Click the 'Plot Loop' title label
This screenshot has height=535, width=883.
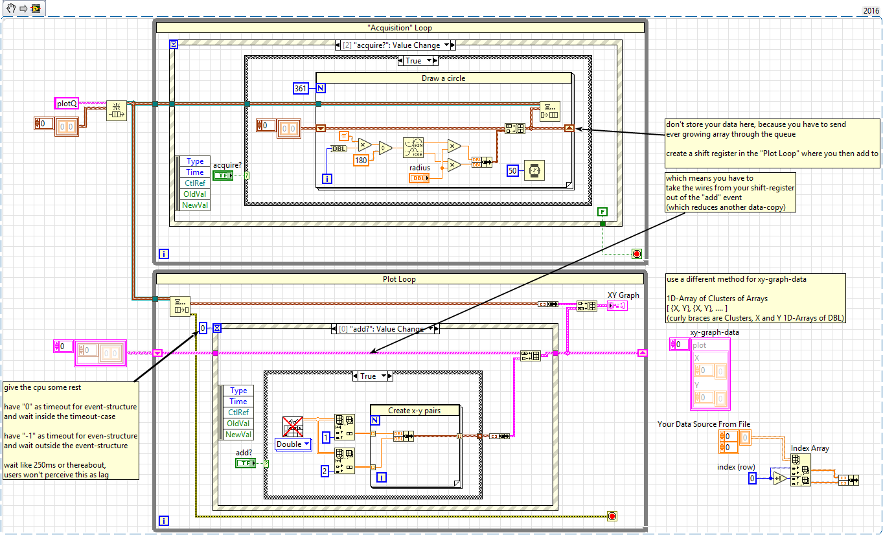click(399, 279)
